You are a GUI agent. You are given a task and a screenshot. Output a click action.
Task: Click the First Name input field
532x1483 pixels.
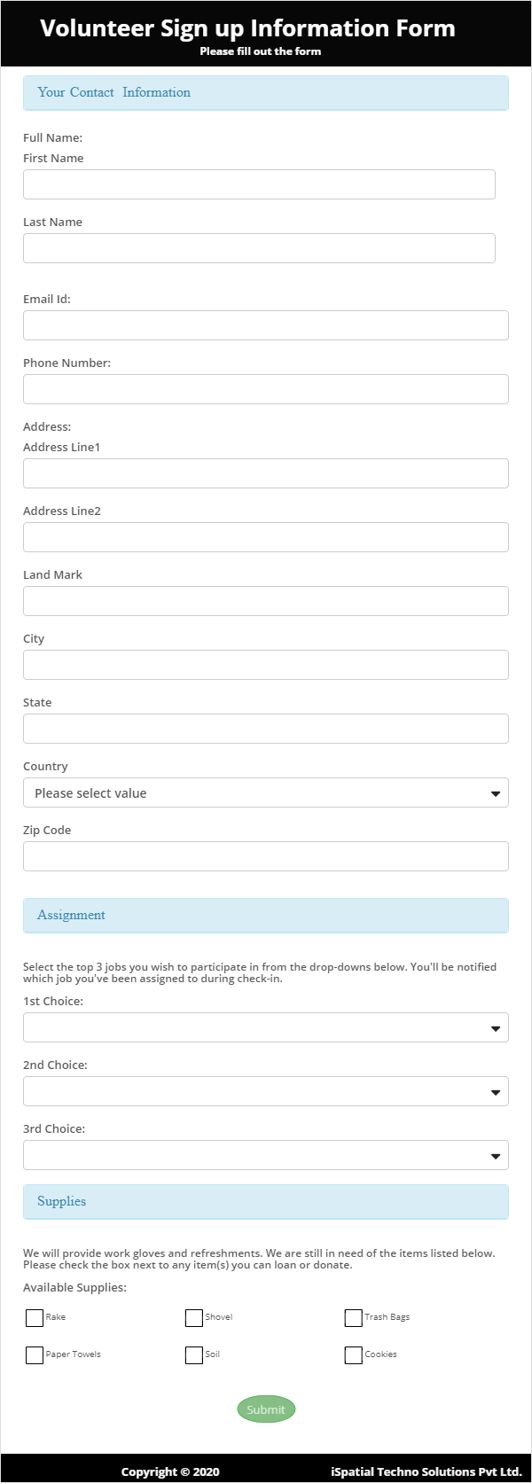pyautogui.click(x=259, y=184)
